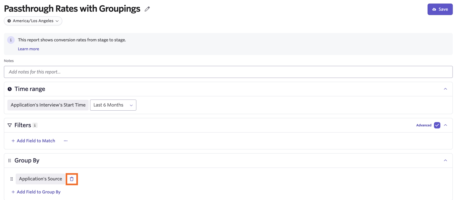Click the drag handle beside Application's Source
Viewport: 457px width, 200px height.
[x=12, y=179]
